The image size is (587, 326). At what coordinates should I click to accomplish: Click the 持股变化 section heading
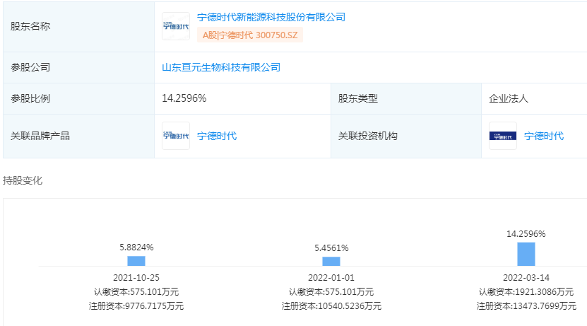click(23, 180)
